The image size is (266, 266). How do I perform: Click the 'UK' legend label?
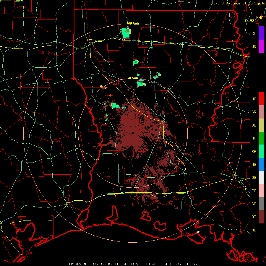click(254, 47)
